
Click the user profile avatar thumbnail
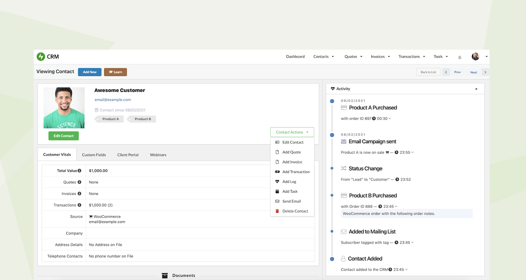pos(475,56)
